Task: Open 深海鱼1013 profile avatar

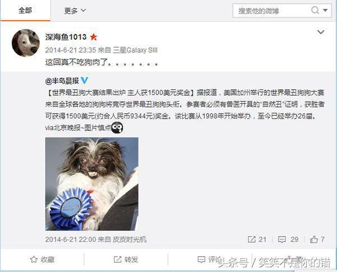Action: [x=26, y=43]
